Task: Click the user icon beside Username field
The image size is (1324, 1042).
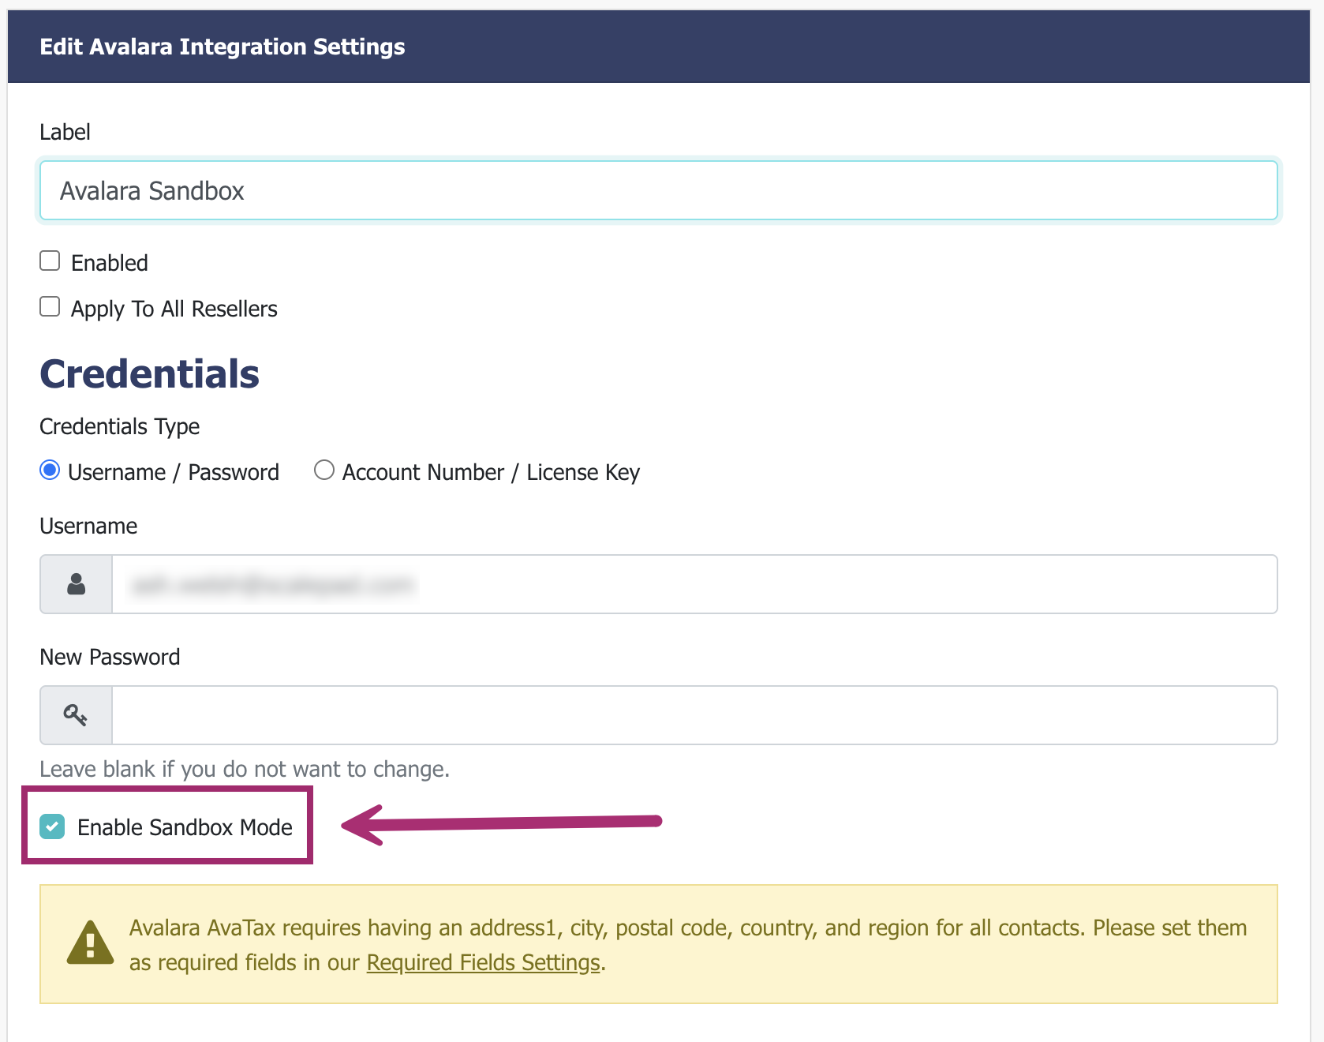Action: 77,584
